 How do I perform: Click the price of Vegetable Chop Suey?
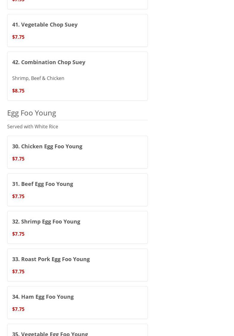click(18, 37)
